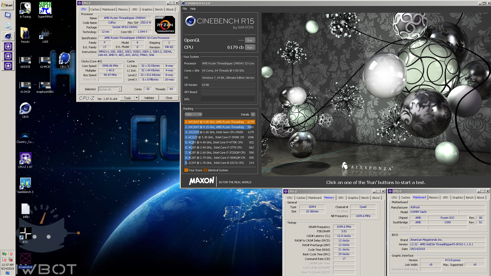The height and width of the screenshot is (276, 491).
Task: Select the i5-3317U ranking row
Action: coord(220,163)
